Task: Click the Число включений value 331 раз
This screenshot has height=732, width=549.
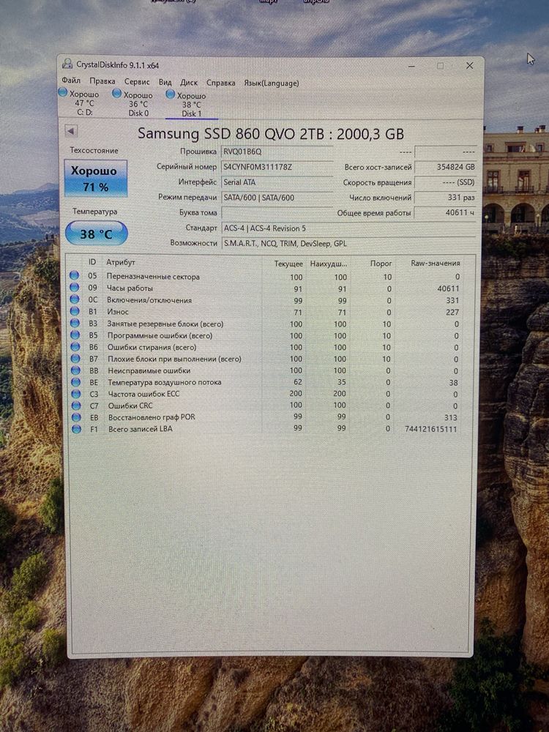Action: [445, 198]
